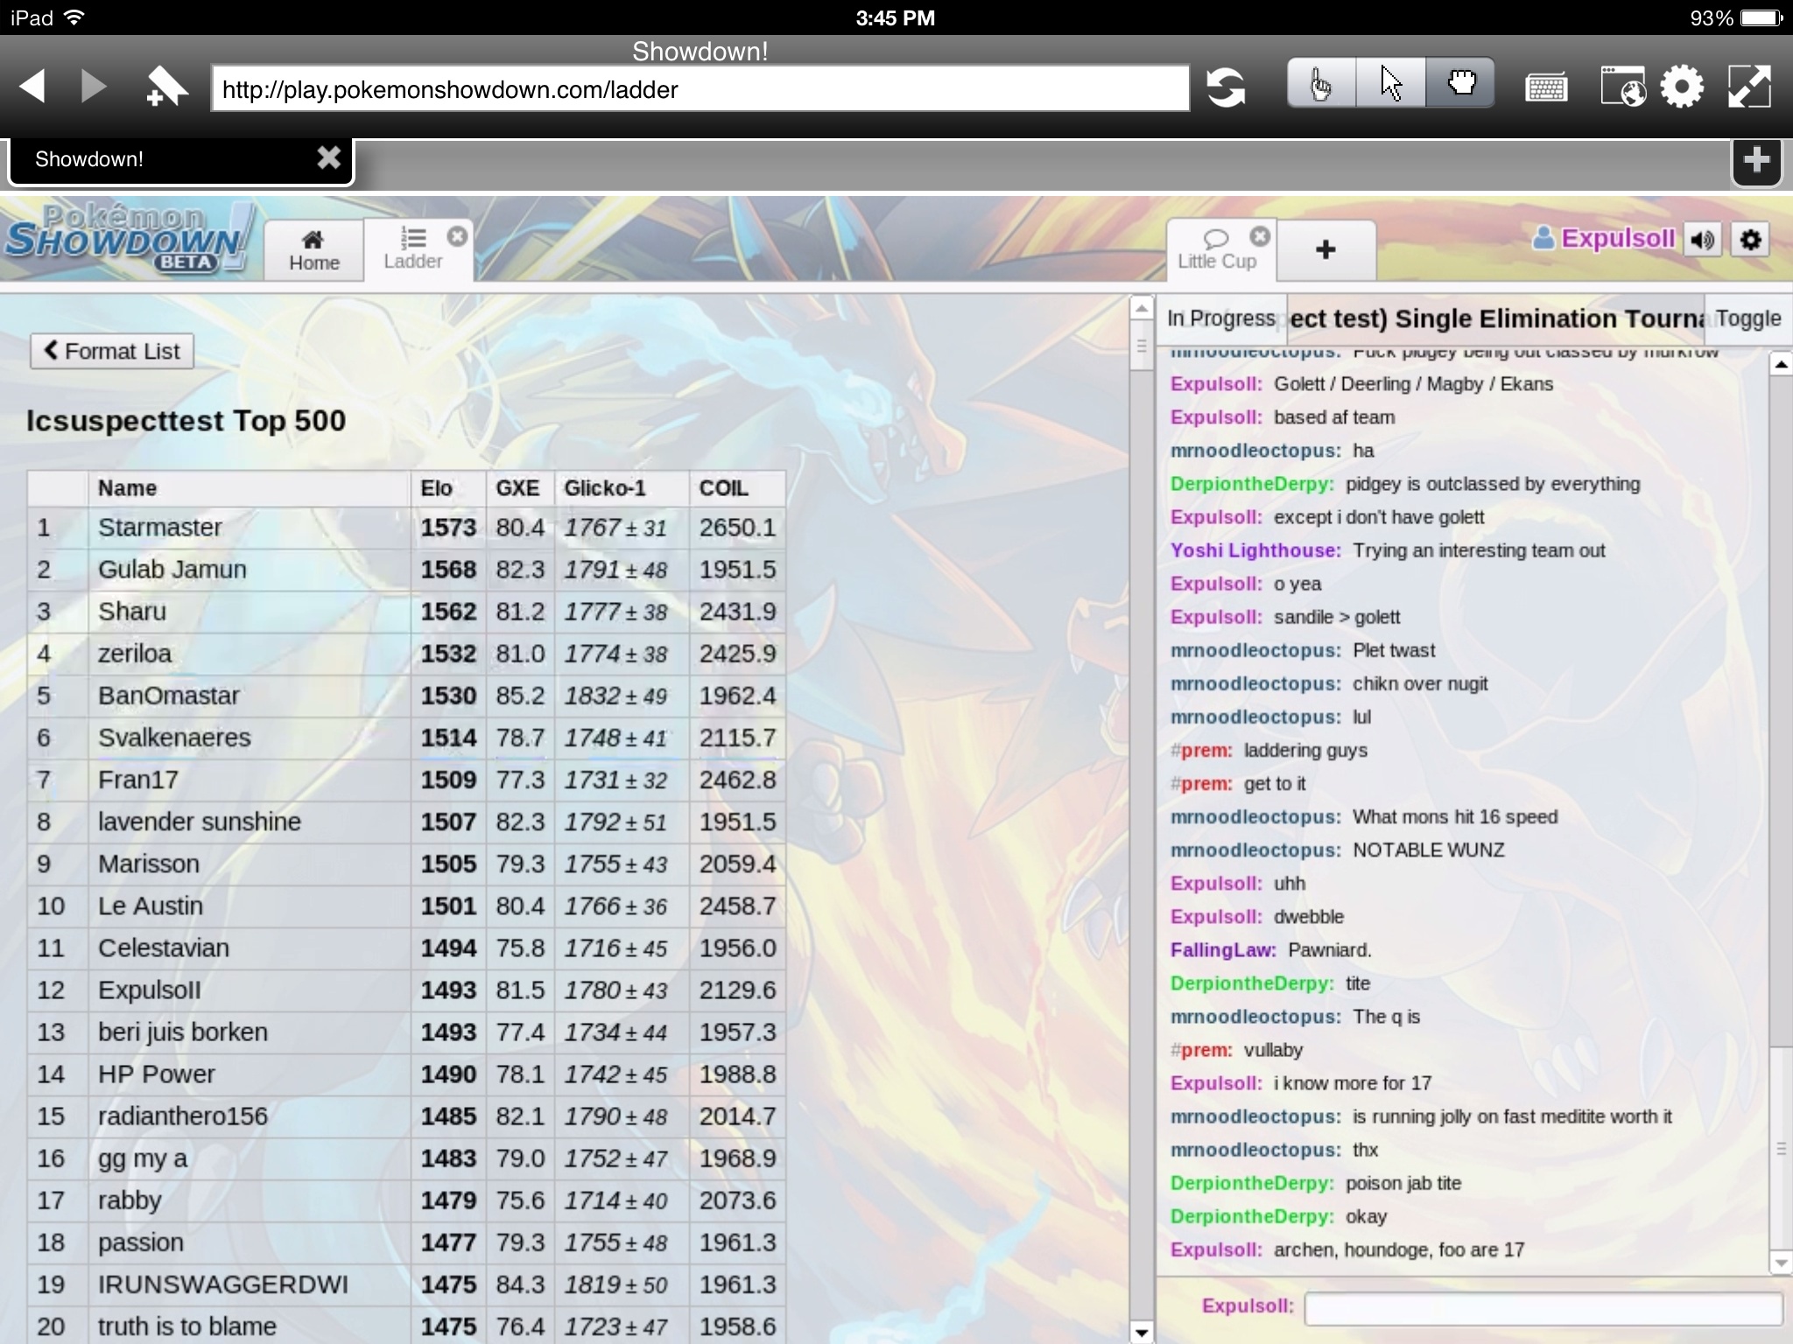Open Showdown options gear beside speaker
Image resolution: width=1793 pixels, height=1344 pixels.
[x=1750, y=240]
